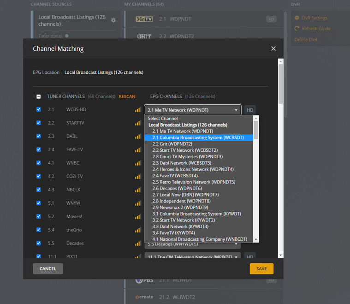Click signal strength icon for WCBS-HD
The width and height of the screenshot is (350, 304).
[x=138, y=110]
